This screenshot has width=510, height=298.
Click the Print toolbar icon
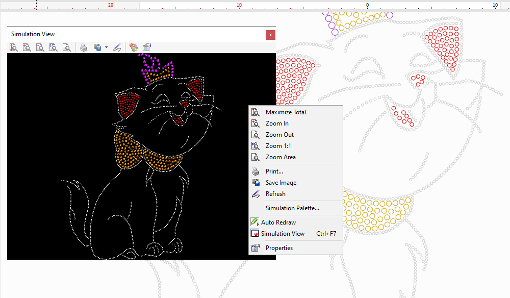click(x=84, y=47)
